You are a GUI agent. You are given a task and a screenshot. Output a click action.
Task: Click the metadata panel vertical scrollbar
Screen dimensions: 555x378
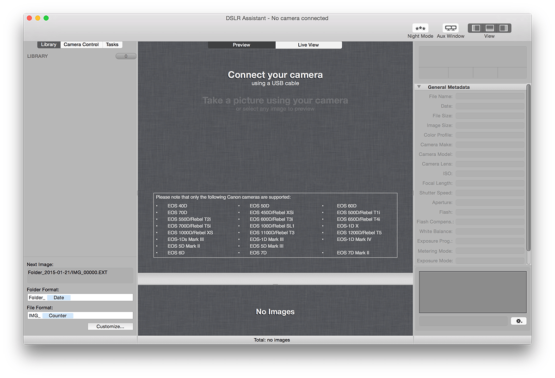tap(529, 168)
